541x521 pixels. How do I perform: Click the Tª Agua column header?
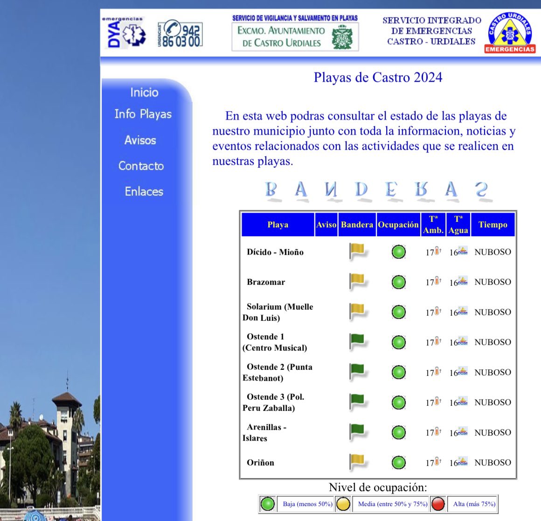(x=458, y=225)
